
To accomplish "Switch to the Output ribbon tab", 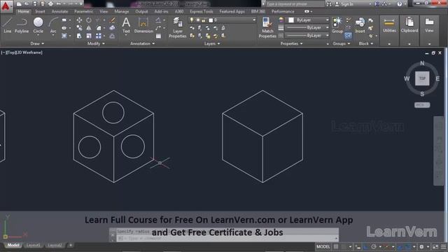I will (x=141, y=11).
